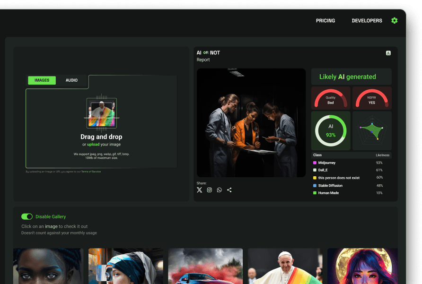
Task: Click the Midjourney pink color swatch
Action: click(x=315, y=163)
